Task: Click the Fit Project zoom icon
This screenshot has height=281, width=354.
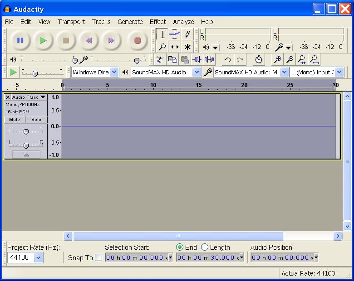Action: 314,59
